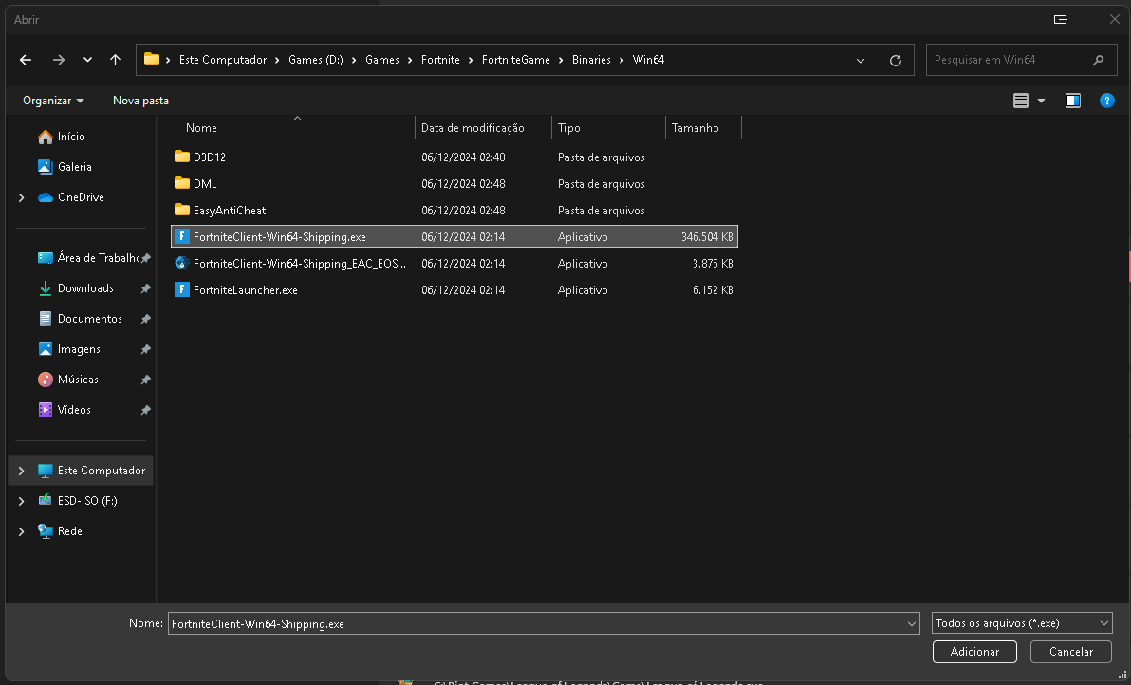Go back to previous folder

(x=26, y=60)
